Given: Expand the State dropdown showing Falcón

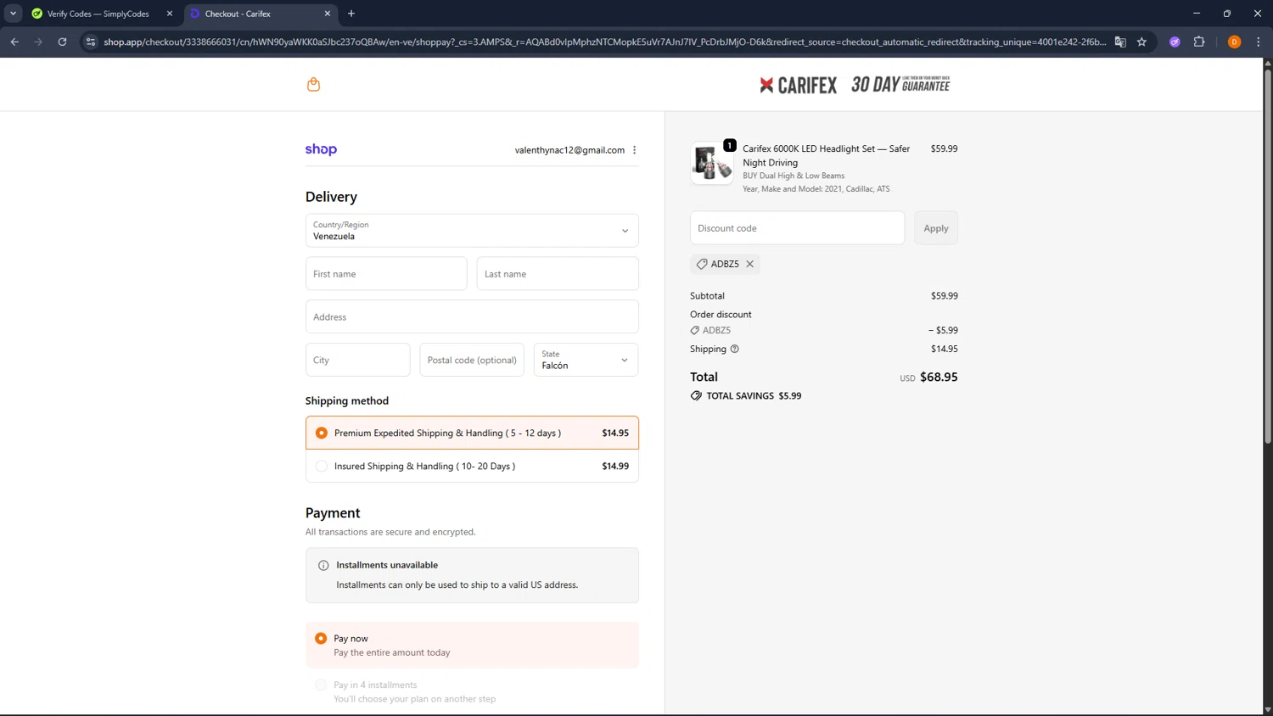Looking at the screenshot, I should tap(586, 360).
